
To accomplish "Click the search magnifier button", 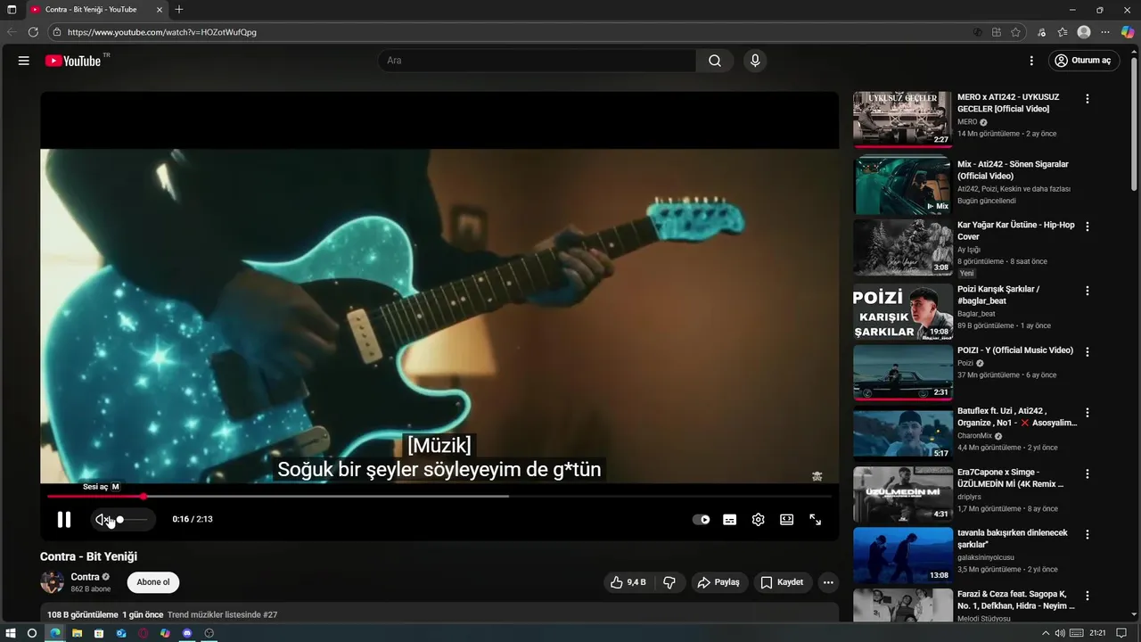I will (715, 61).
